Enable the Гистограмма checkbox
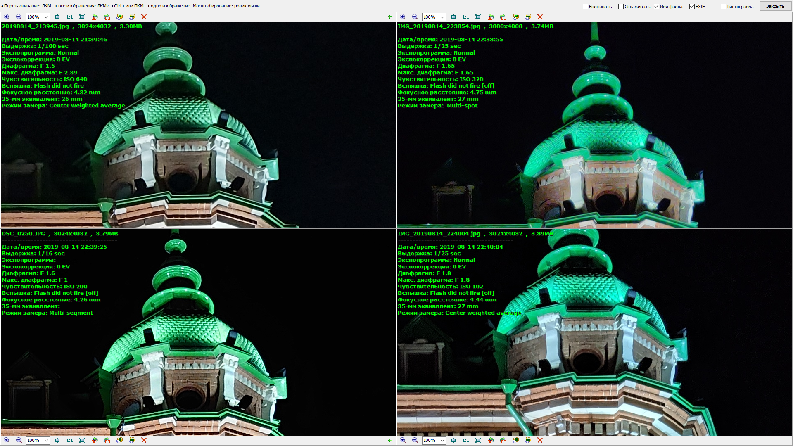Viewport: 793px width, 446px height. 723,6
